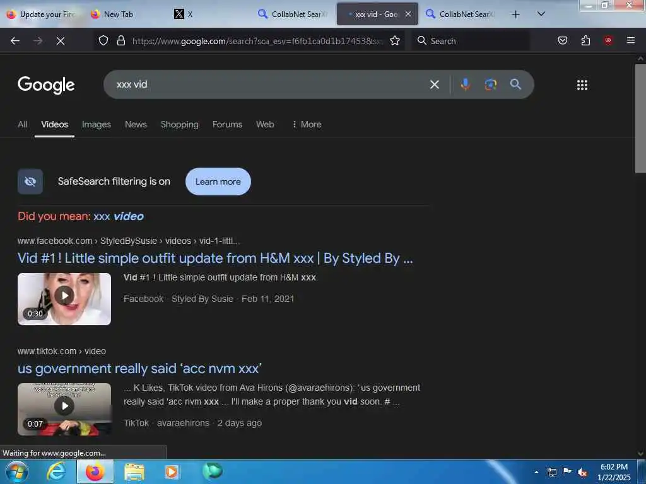The width and height of the screenshot is (646, 484).
Task: Select the News results filter
Action: coord(136,124)
